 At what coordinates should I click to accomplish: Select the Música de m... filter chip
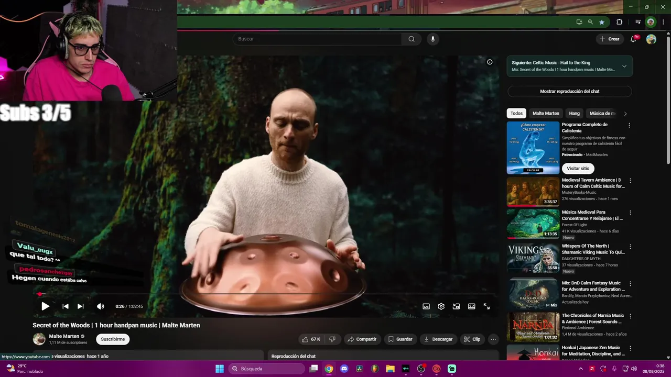click(x=602, y=113)
